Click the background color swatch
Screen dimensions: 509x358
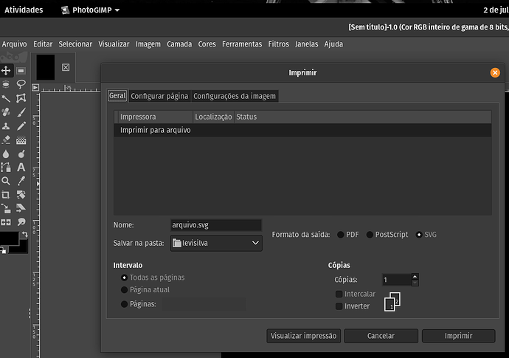(23, 248)
